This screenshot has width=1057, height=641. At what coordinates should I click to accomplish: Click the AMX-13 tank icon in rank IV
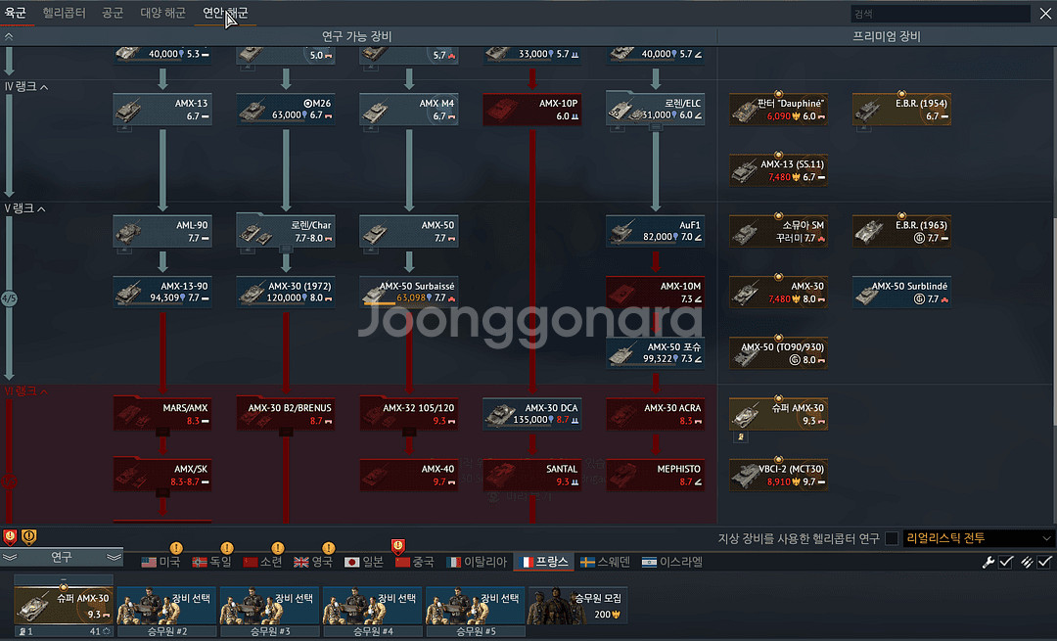(x=128, y=111)
